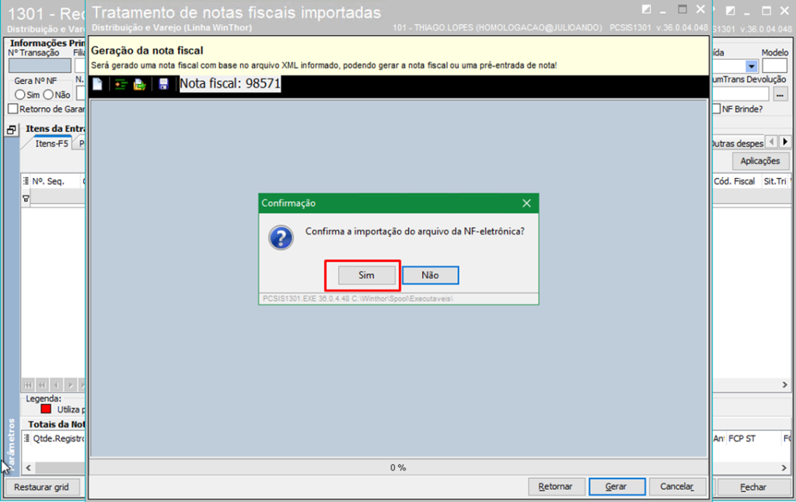
Task: Click the floppy disk save icon
Action: (x=164, y=84)
